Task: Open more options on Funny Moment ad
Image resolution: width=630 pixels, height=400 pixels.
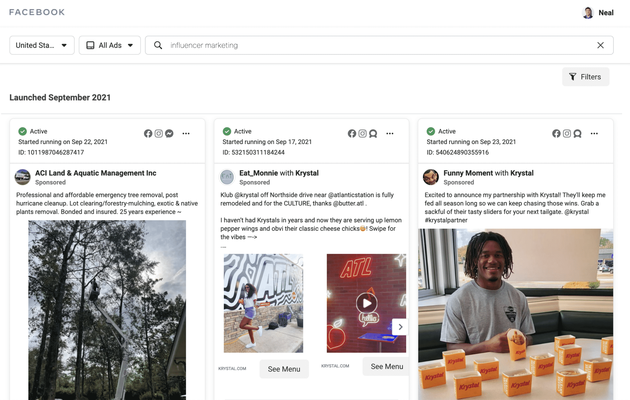Action: coord(594,134)
